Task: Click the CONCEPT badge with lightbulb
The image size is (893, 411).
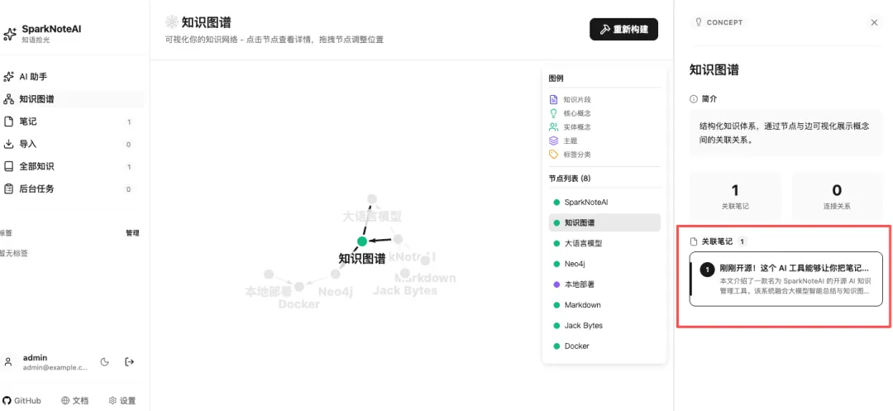Action: (x=719, y=23)
